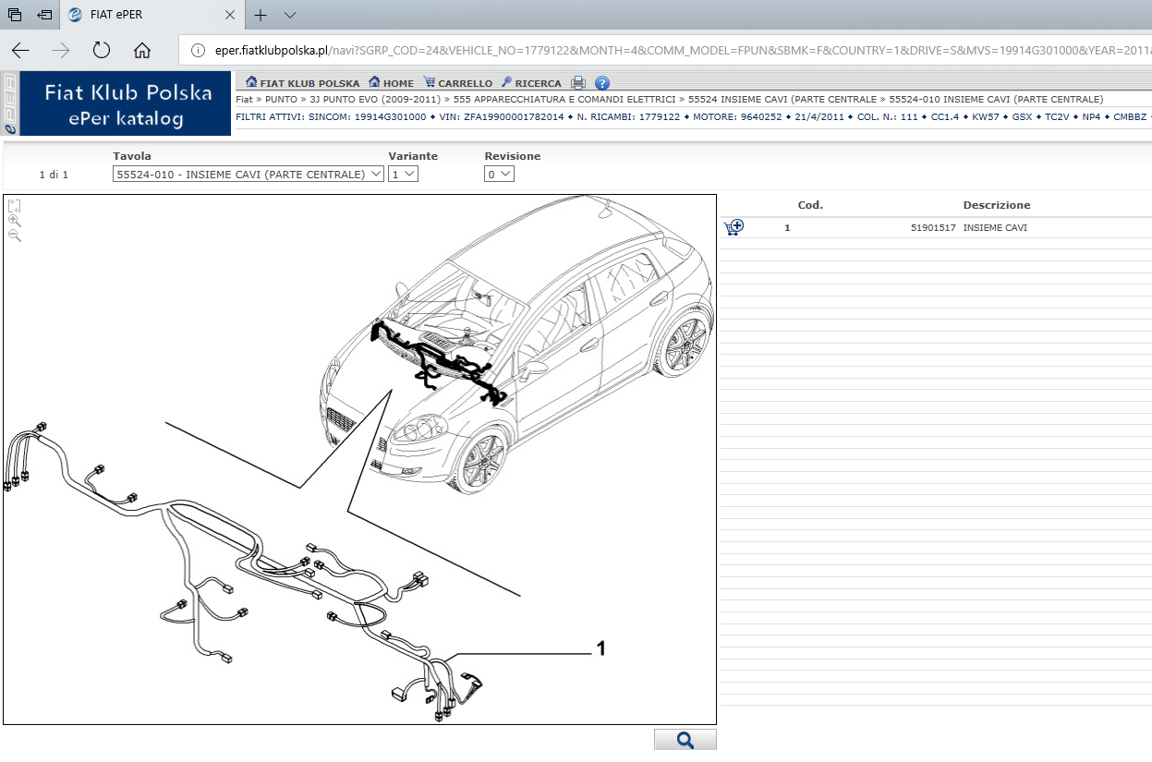Zoom in on the wiring diagram
This screenshot has height=762, width=1152.
click(15, 221)
